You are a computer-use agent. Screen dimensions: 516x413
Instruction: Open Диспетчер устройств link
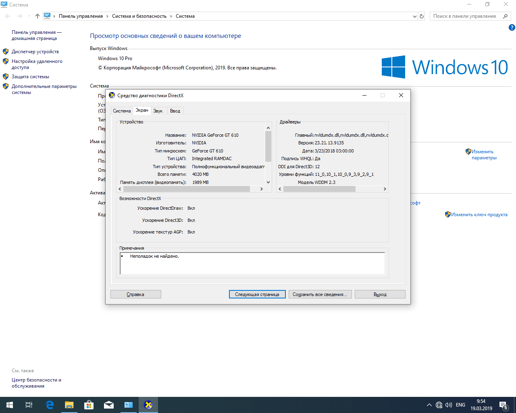35,52
